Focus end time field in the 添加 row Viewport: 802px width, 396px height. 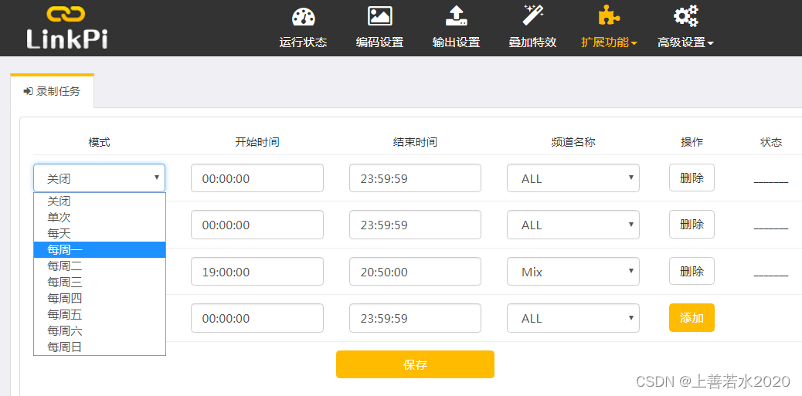416,318
